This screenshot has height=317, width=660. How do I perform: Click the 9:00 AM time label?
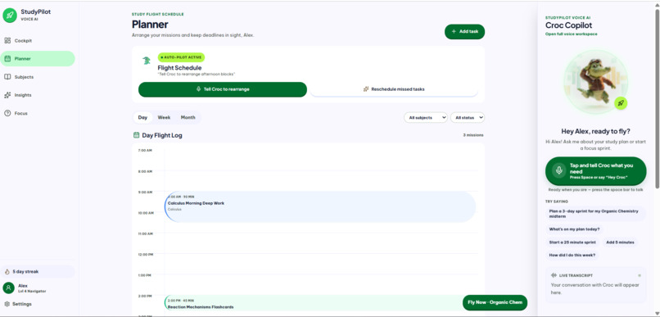145,192
